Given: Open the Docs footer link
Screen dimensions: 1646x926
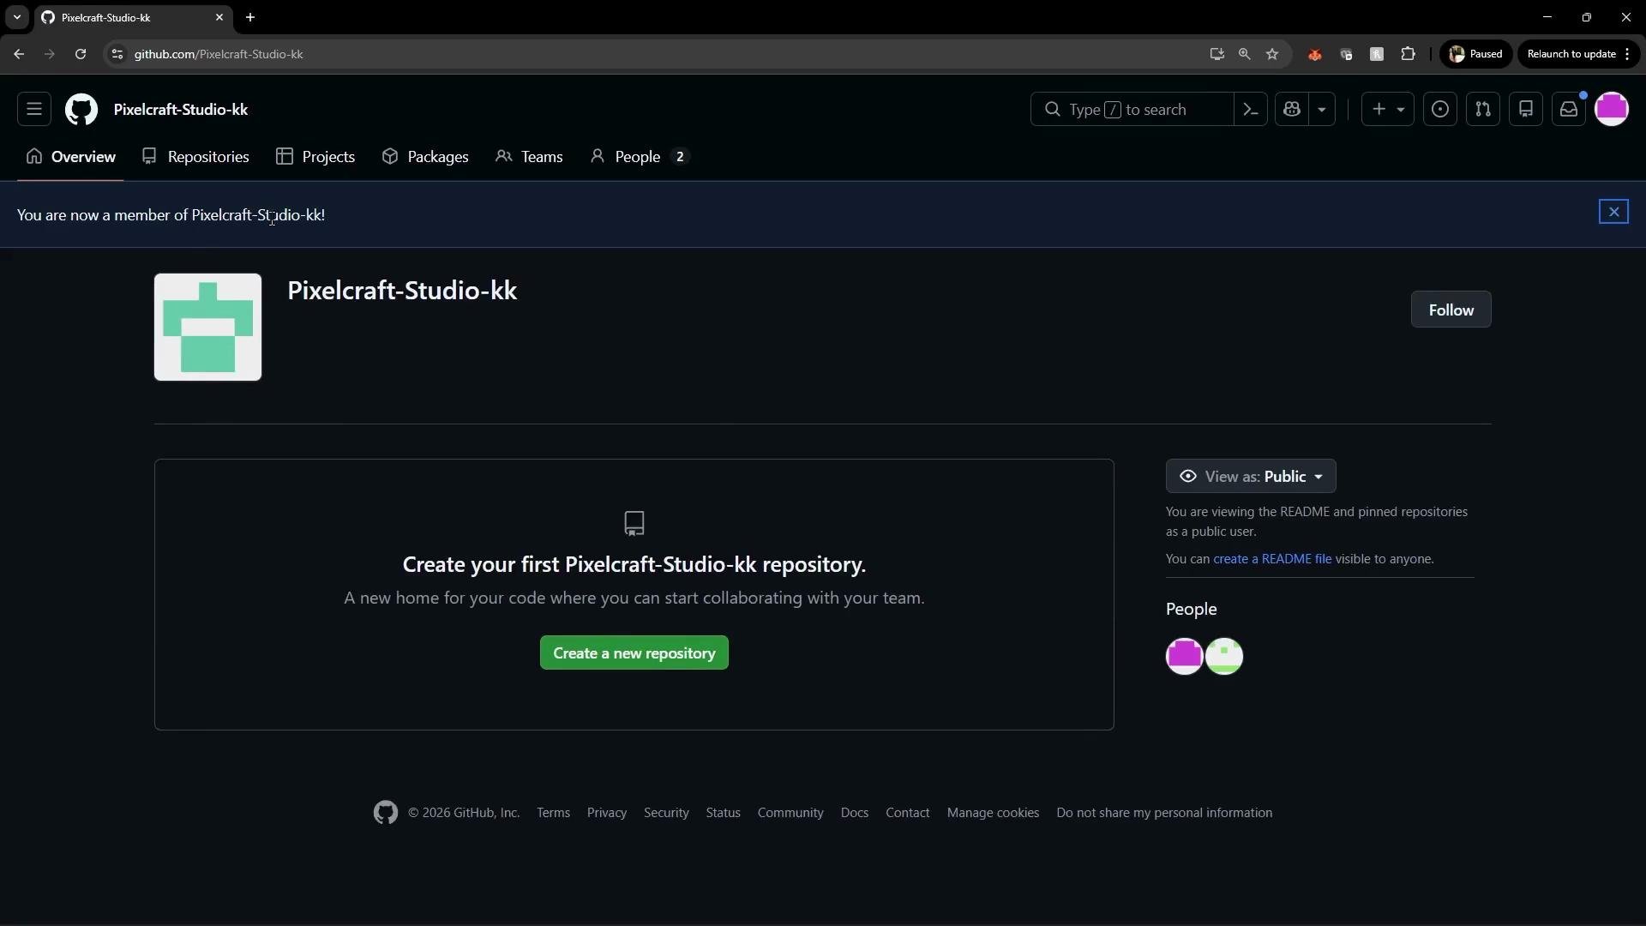Looking at the screenshot, I should [x=855, y=812].
